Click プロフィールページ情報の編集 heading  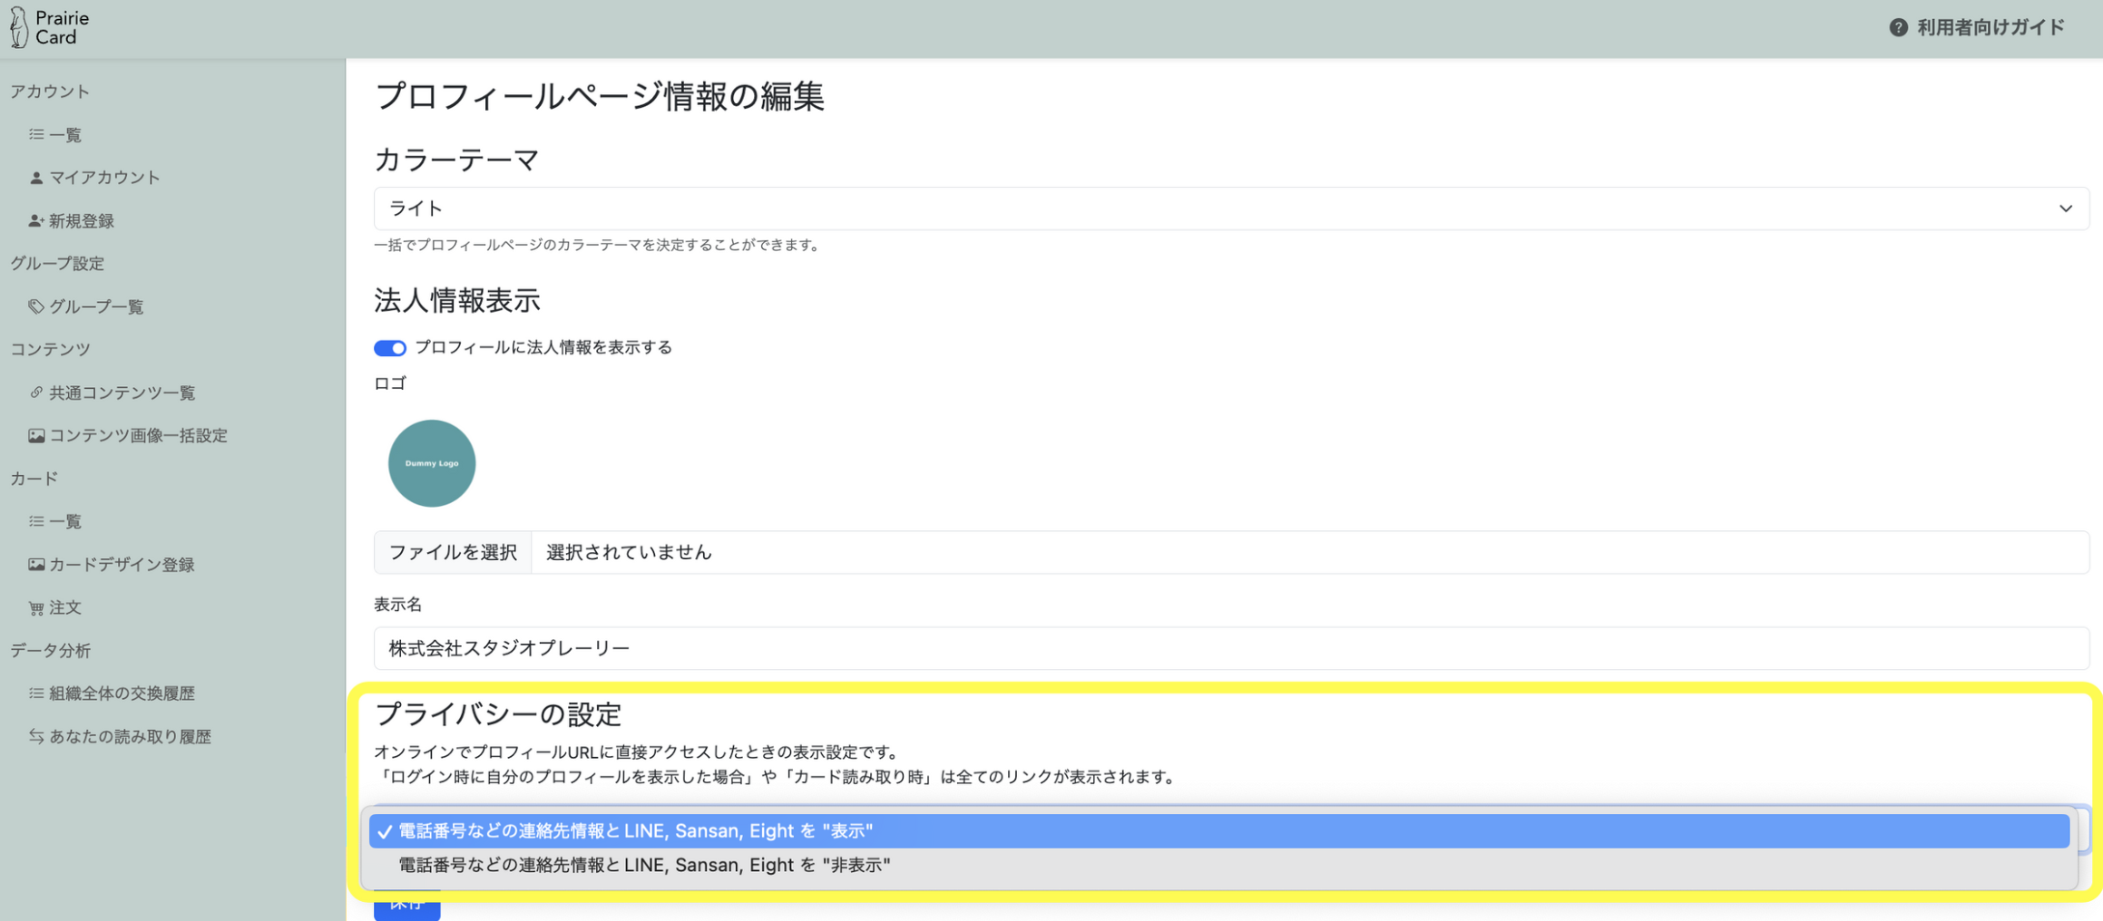600,96
